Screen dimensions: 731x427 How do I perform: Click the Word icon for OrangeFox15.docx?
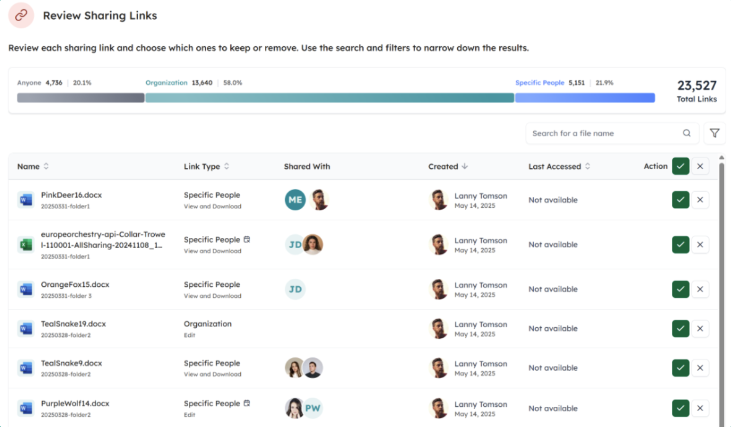tap(26, 289)
